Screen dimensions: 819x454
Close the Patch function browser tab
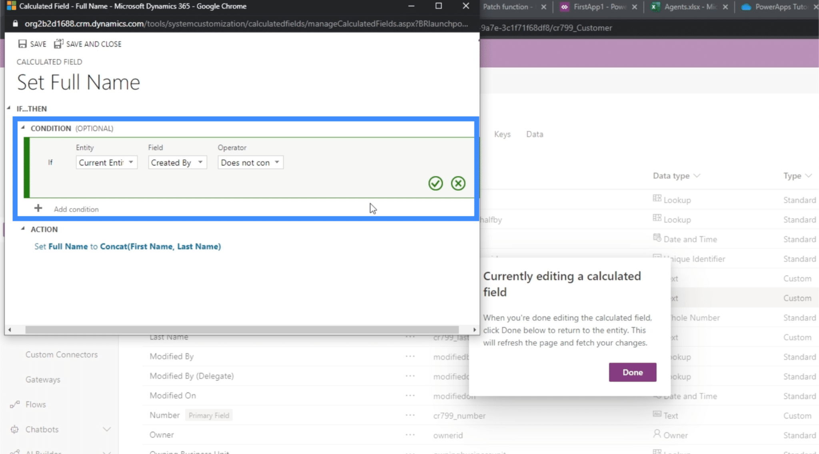[543, 7]
